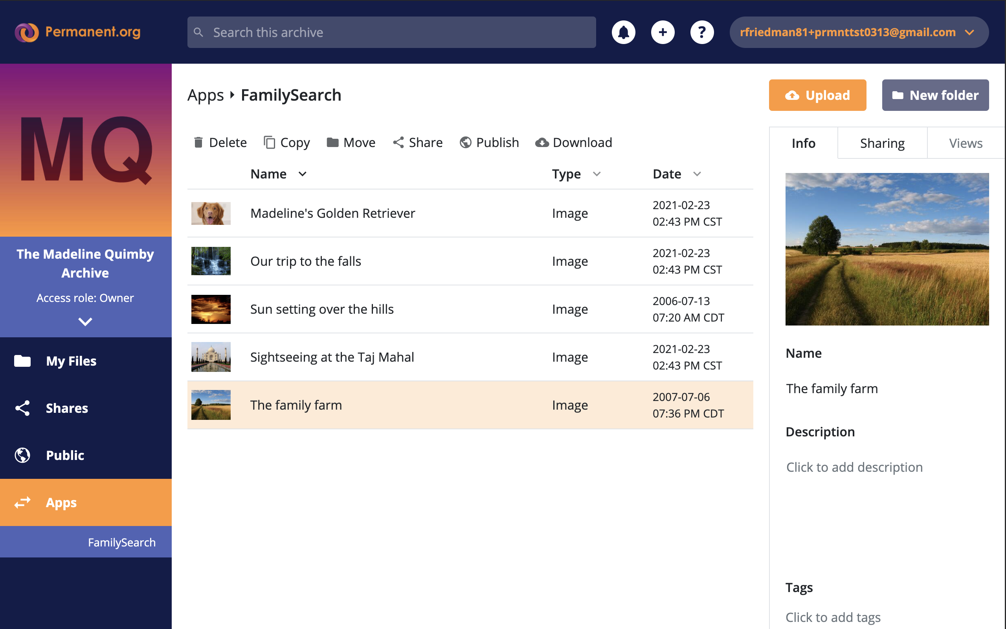Viewport: 1006px width, 629px height.
Task: Open the help question mark icon
Action: [702, 32]
